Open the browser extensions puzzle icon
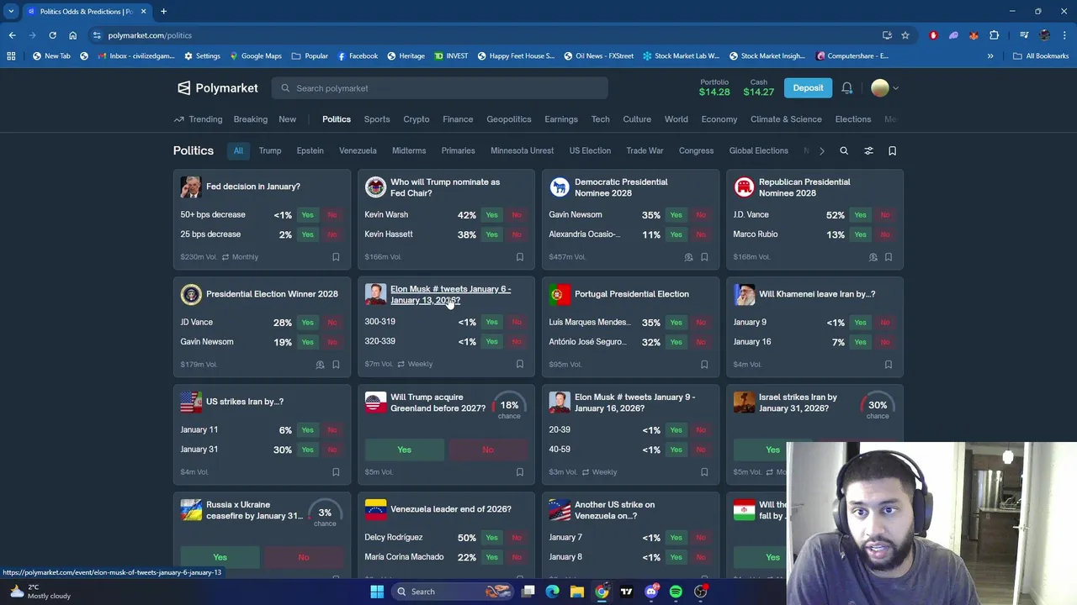Screen dimensions: 1077x605 995,35
